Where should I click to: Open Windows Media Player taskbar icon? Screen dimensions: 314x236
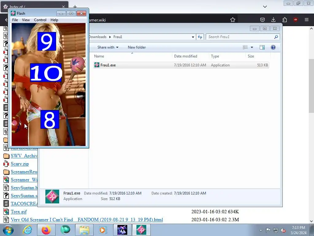pos(103,230)
